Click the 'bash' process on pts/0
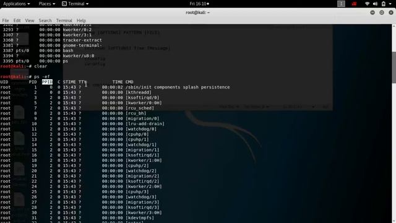Screen dimensions: 396x223 68,51
